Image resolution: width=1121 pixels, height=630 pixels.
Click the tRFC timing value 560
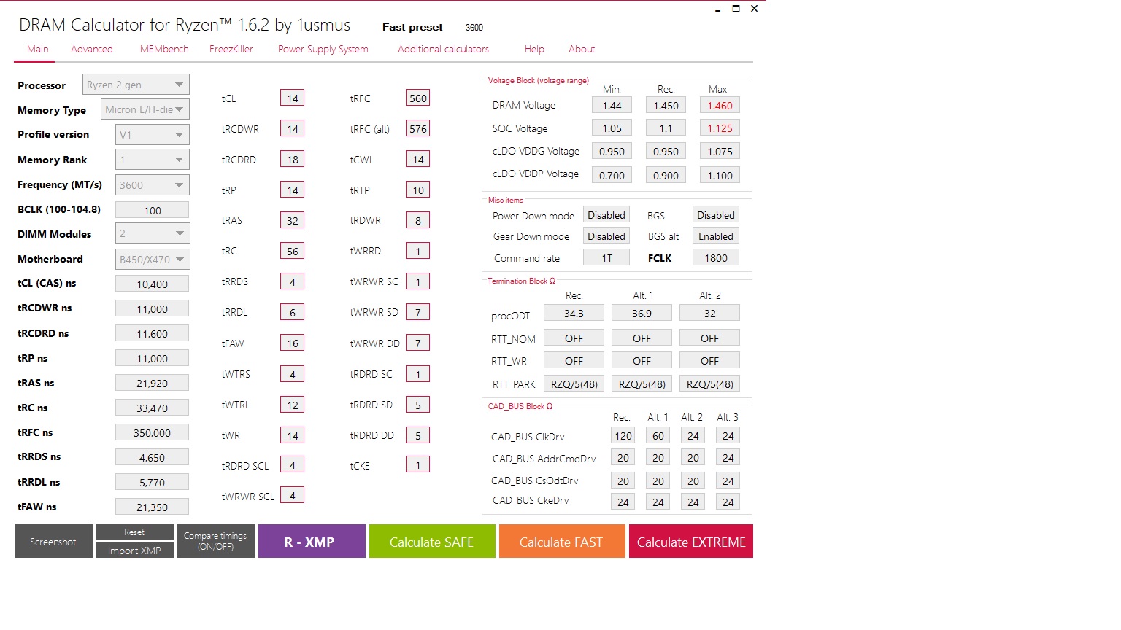[418, 98]
